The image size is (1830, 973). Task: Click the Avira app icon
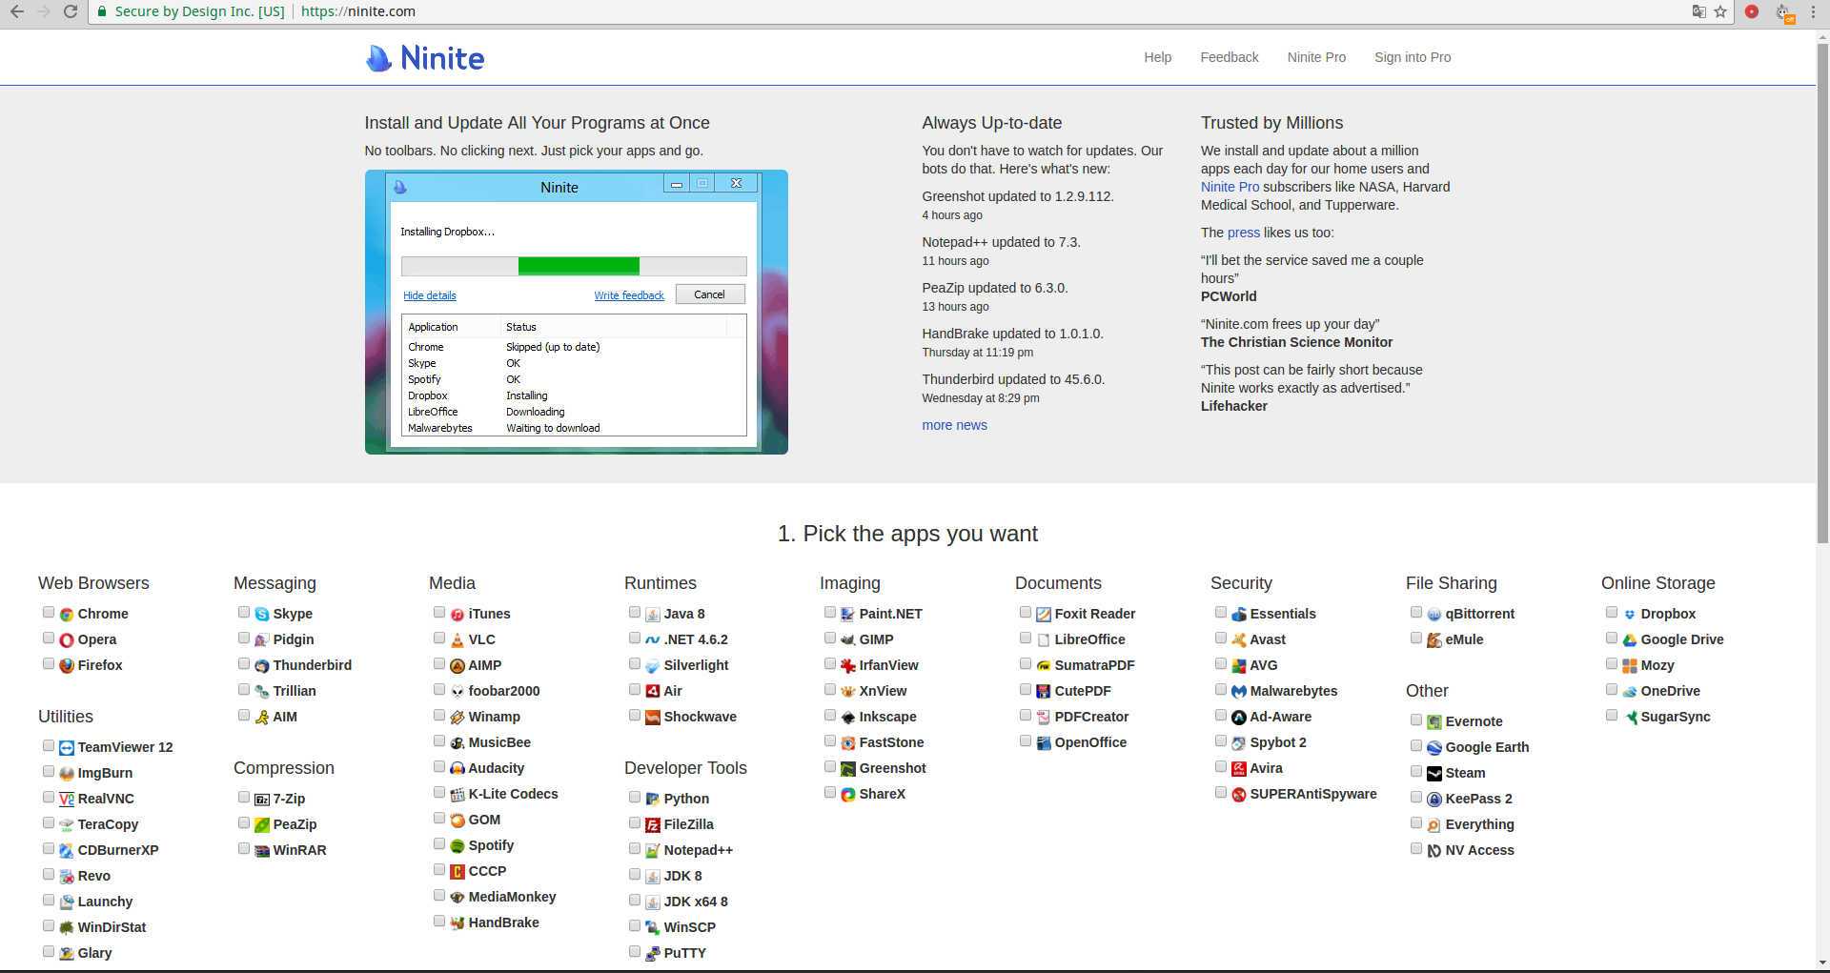pyautogui.click(x=1239, y=769)
